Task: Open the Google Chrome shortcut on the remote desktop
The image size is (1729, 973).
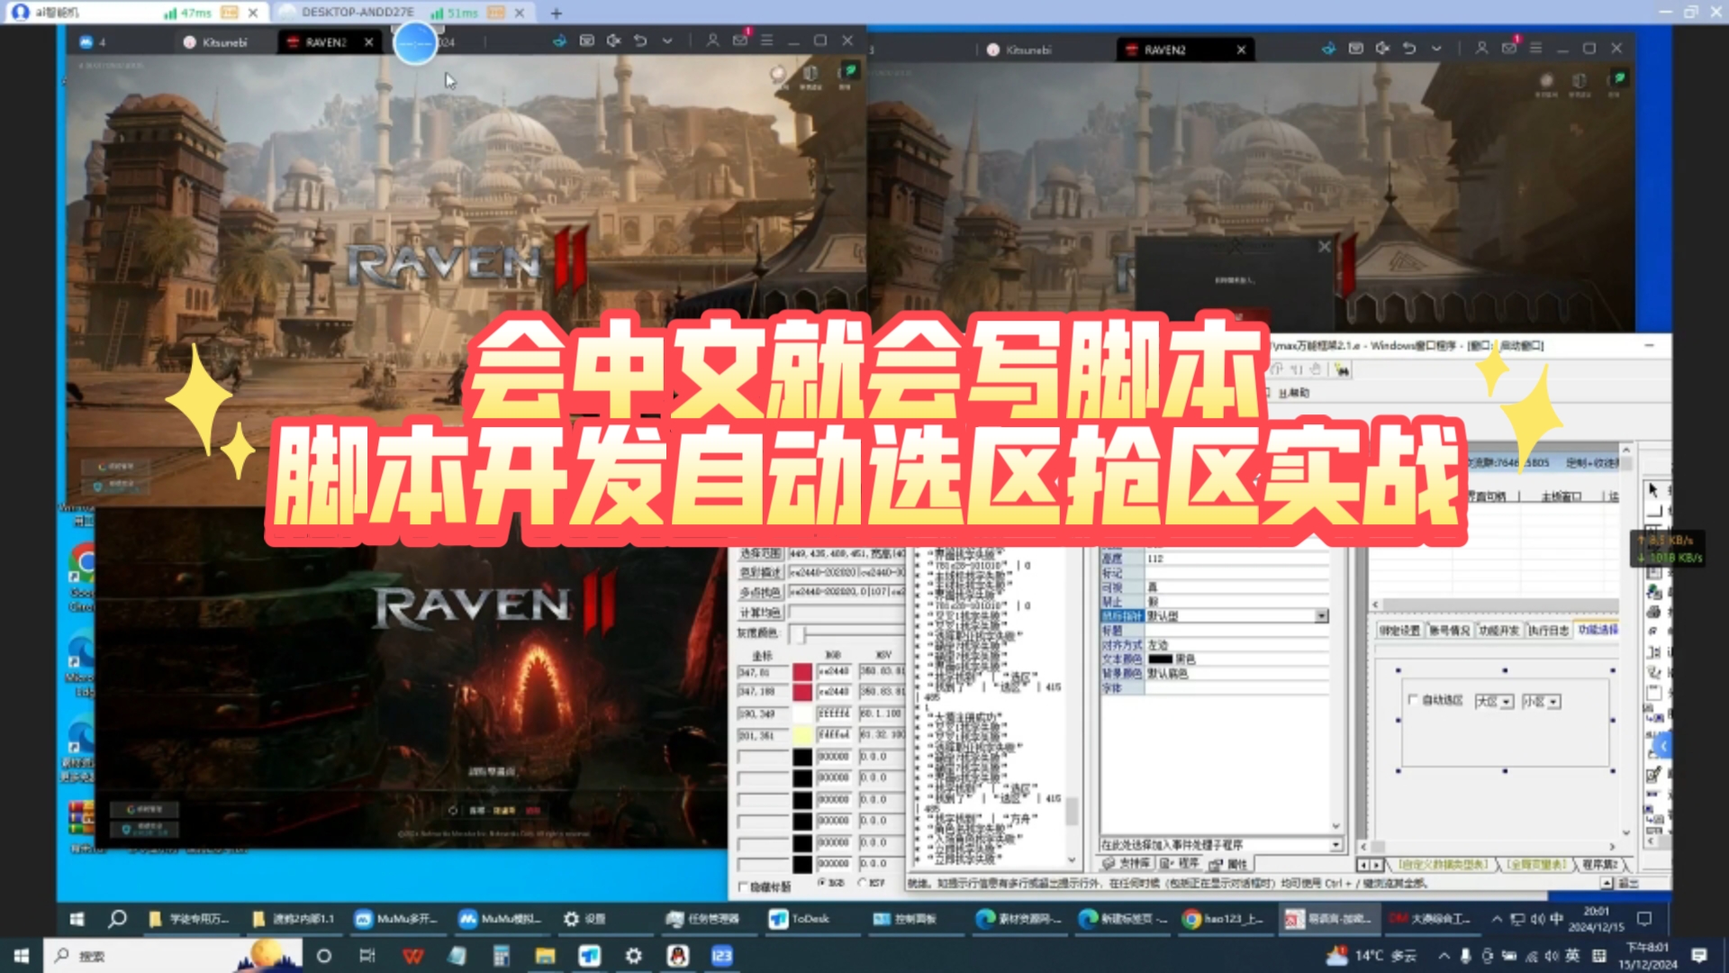Action: pyautogui.click(x=82, y=577)
